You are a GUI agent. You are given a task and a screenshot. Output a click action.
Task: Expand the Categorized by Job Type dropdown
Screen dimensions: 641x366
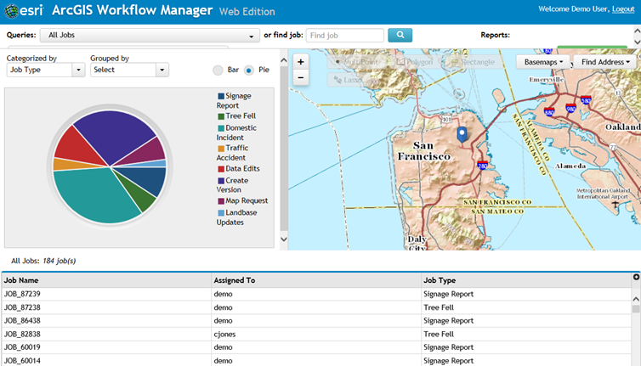click(46, 70)
